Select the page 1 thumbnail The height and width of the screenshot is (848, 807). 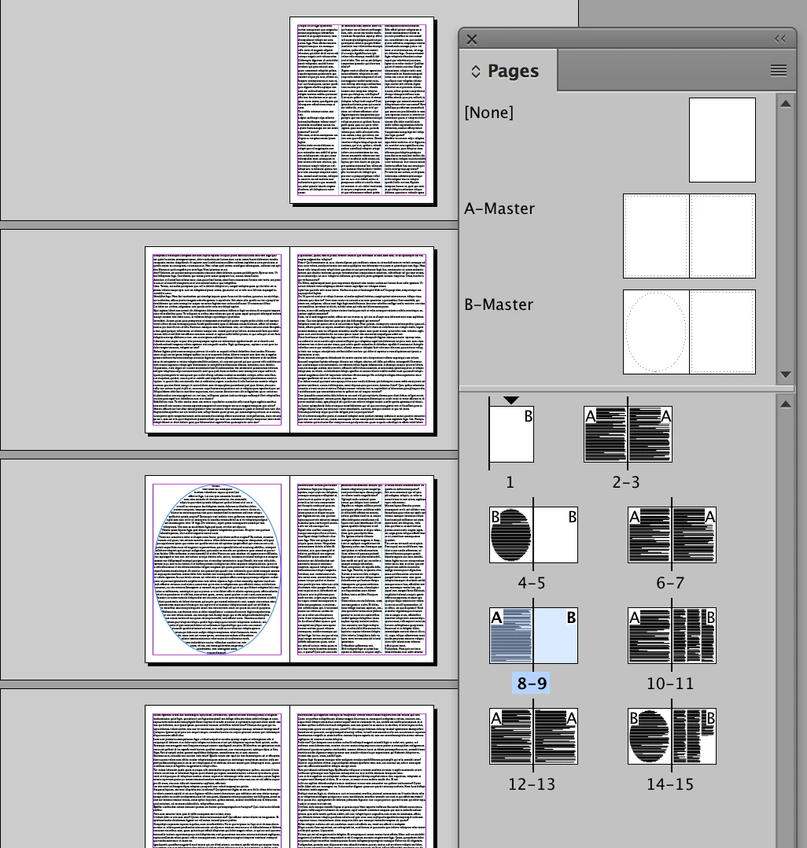tap(512, 434)
